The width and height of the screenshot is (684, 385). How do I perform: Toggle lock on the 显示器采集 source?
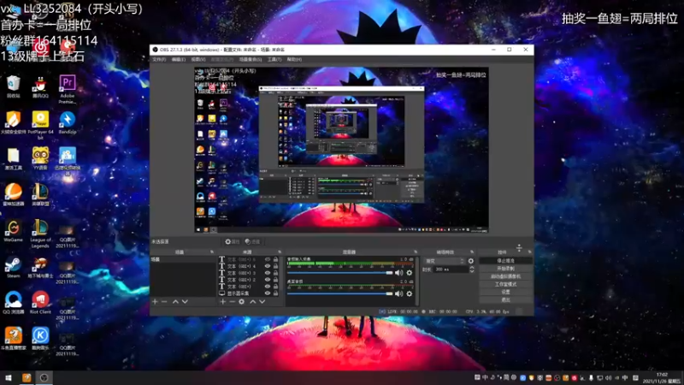[275, 293]
